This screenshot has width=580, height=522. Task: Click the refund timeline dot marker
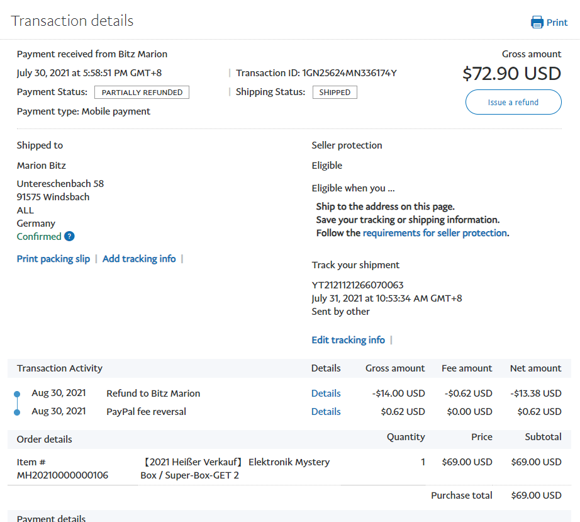[17, 394]
